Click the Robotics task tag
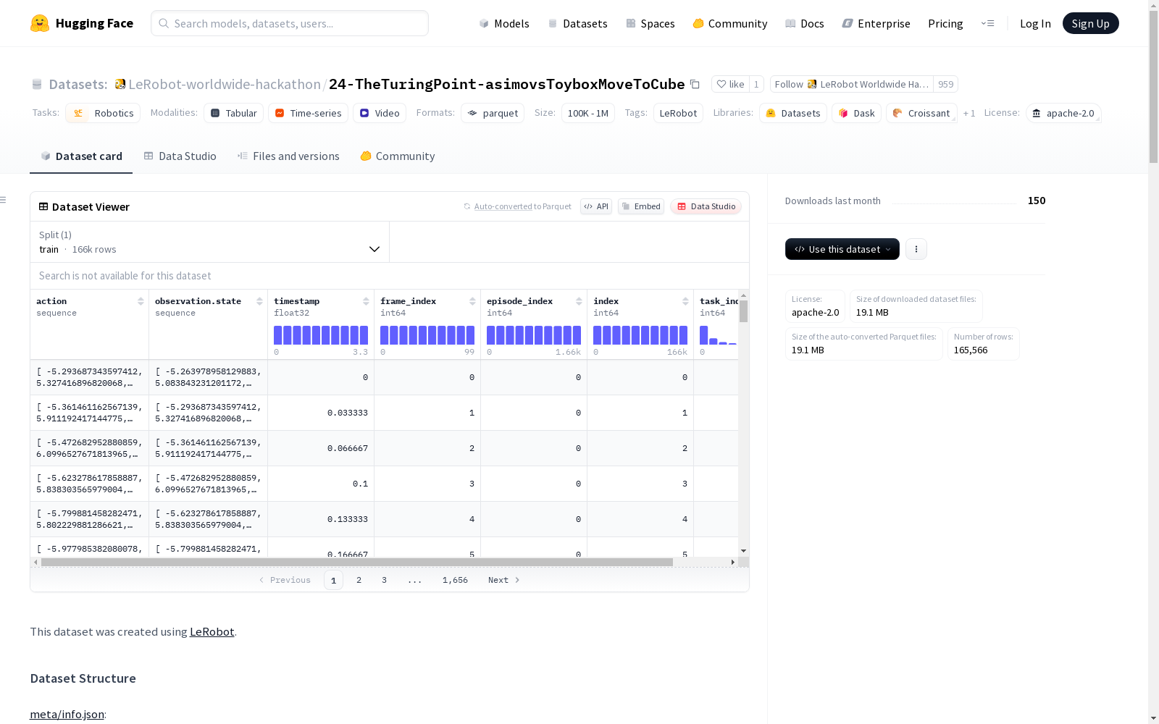 [103, 113]
